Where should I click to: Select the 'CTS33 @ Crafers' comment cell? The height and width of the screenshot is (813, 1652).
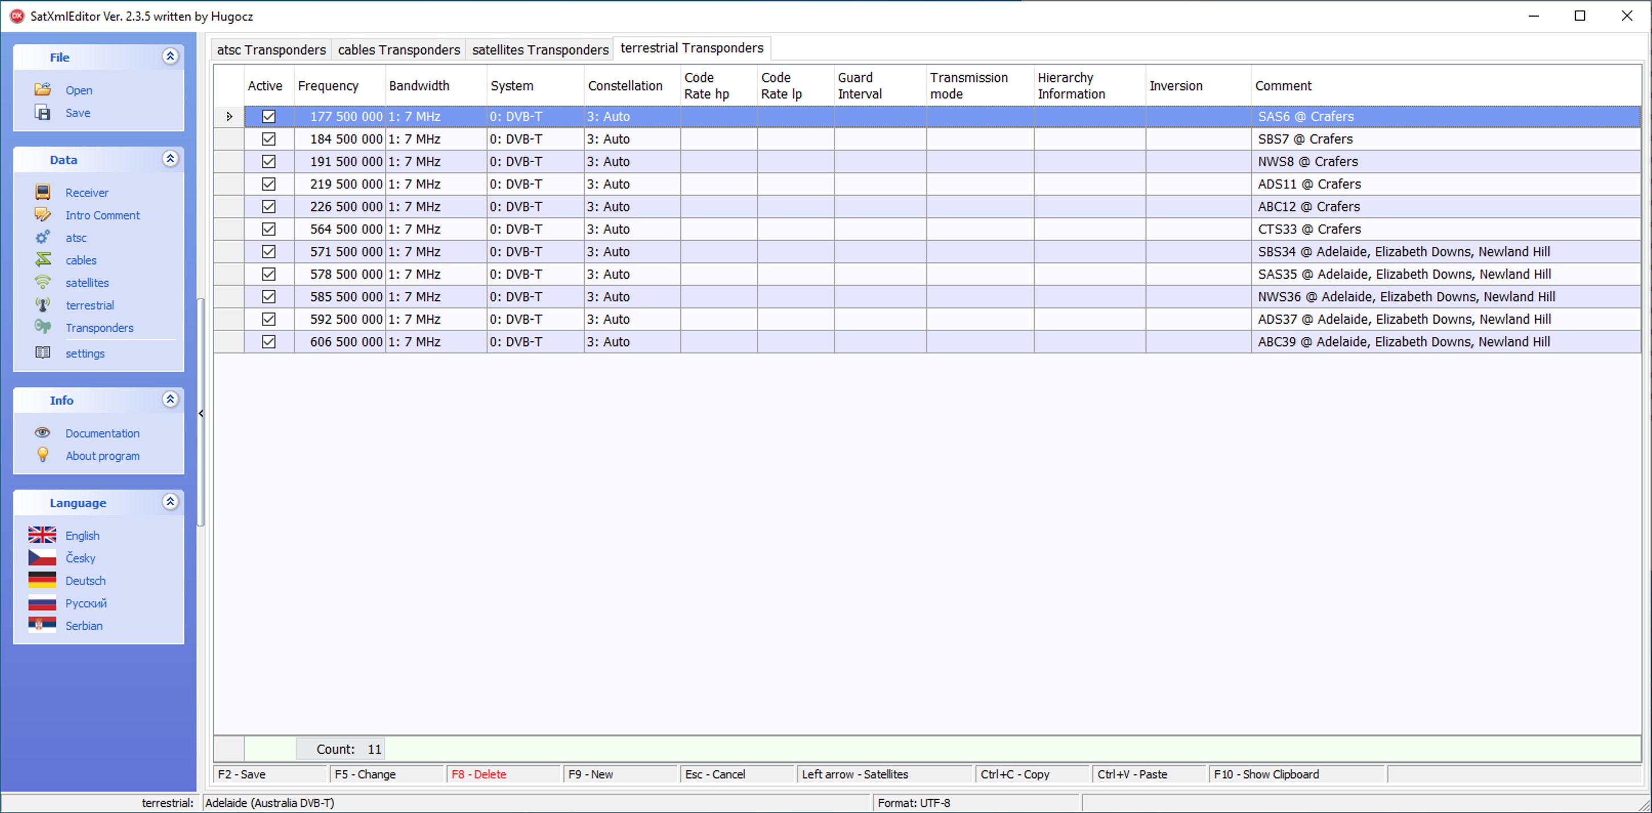coord(1445,229)
